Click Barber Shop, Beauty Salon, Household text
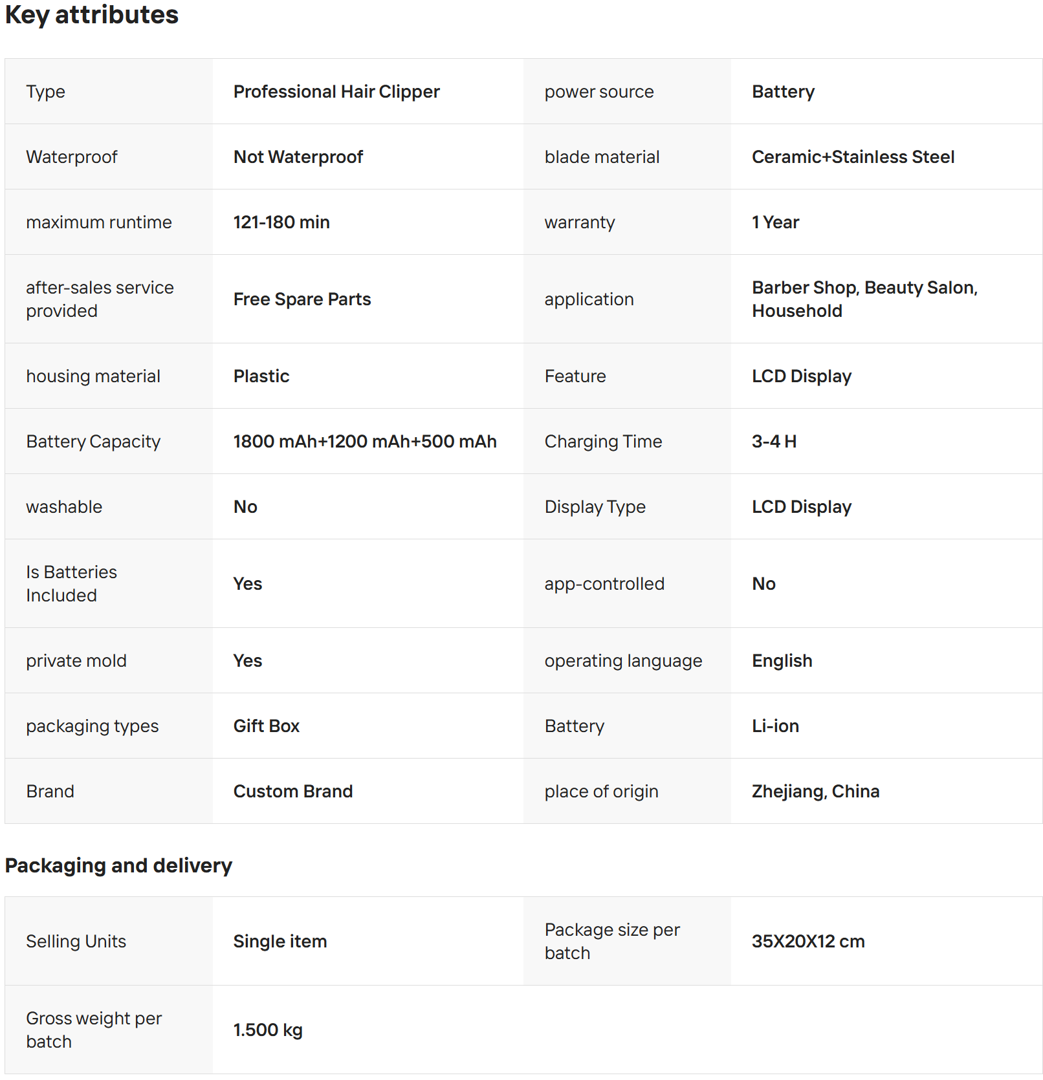The width and height of the screenshot is (1043, 1080). tap(864, 299)
